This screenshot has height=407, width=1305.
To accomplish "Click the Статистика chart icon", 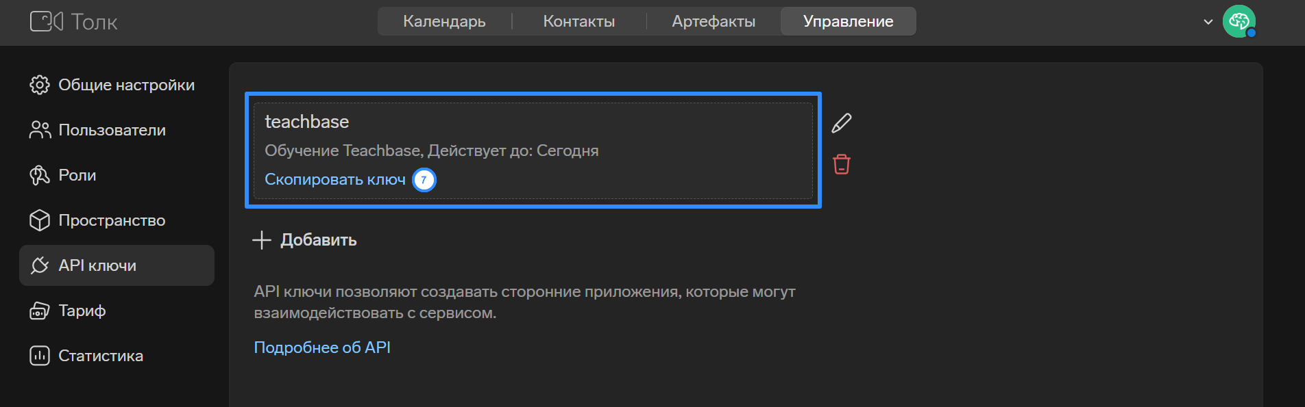I will 40,356.
